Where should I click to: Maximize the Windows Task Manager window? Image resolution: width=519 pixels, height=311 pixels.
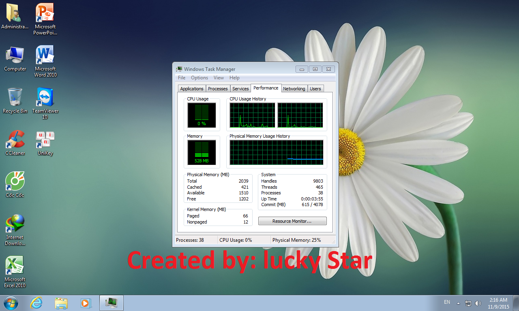pyautogui.click(x=315, y=69)
